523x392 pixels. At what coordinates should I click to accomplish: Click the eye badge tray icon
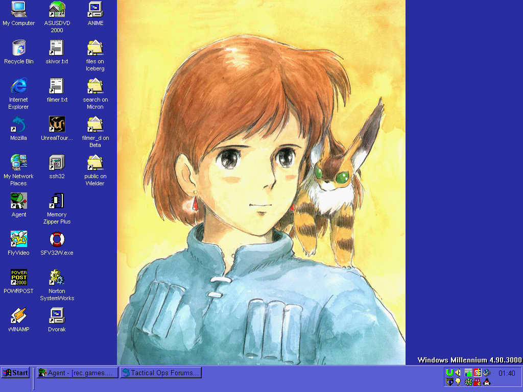click(x=449, y=382)
